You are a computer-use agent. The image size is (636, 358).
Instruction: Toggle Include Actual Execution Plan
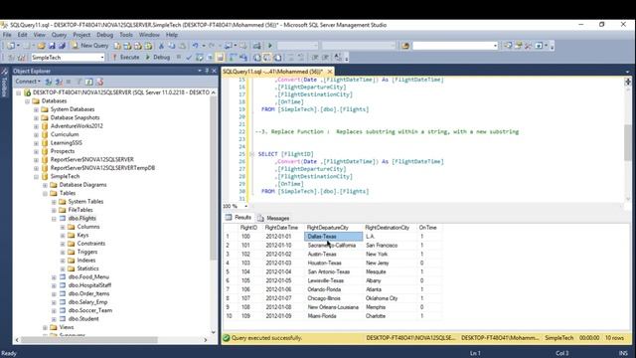[x=233, y=58]
